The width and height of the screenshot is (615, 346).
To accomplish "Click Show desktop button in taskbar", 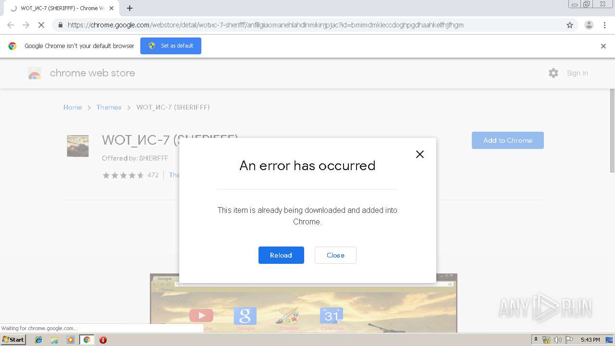I will click(x=609, y=340).
